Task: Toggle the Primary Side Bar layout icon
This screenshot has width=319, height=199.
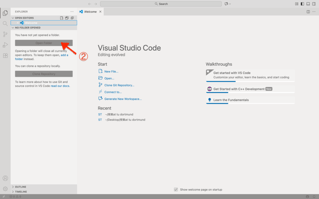Action: coord(302,4)
